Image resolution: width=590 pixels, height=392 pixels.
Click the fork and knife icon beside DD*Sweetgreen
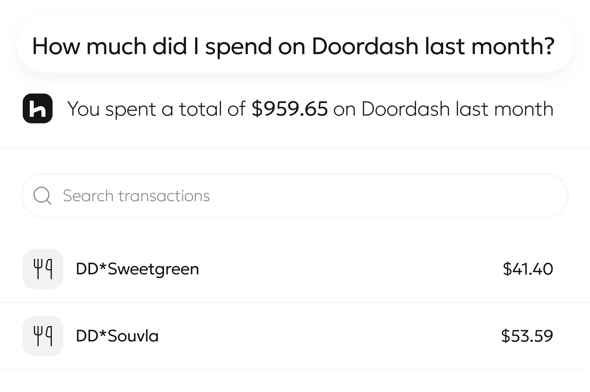[43, 269]
